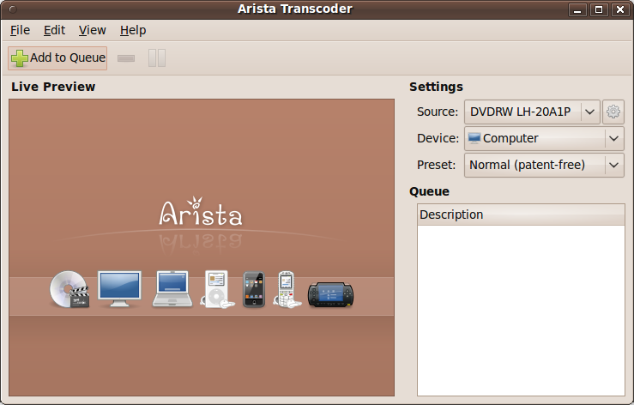
Task: Close the Arista Transcoder window
Action: pyautogui.click(x=620, y=9)
